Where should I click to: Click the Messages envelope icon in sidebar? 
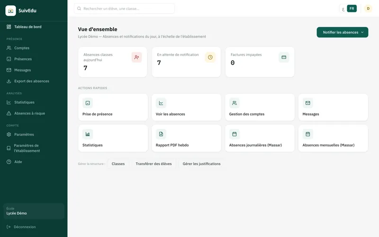(9, 70)
